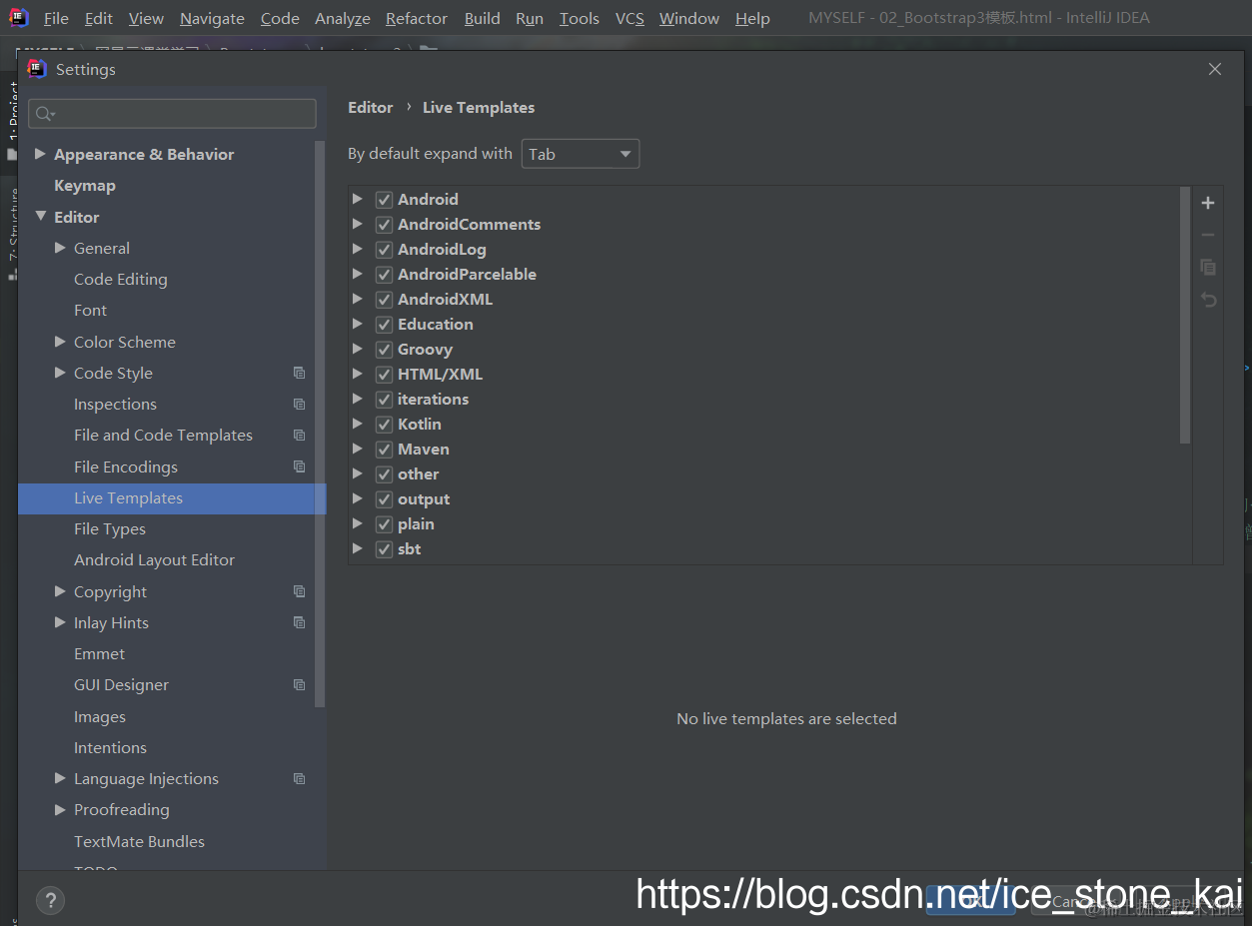Viewport: 1252px width, 926px height.
Task: Collapse the Editor settings section
Action: (x=40, y=216)
